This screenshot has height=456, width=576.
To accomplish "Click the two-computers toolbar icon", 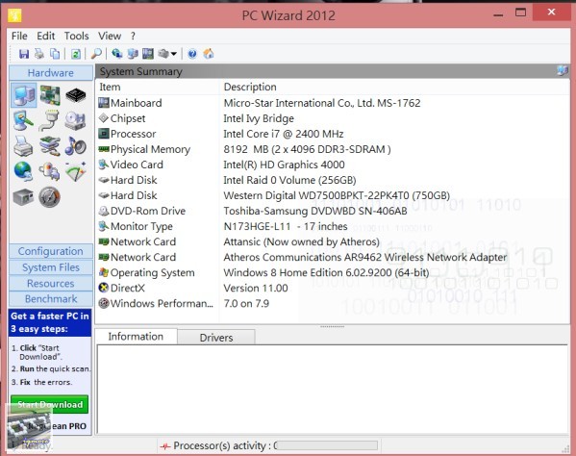I will click(133, 54).
